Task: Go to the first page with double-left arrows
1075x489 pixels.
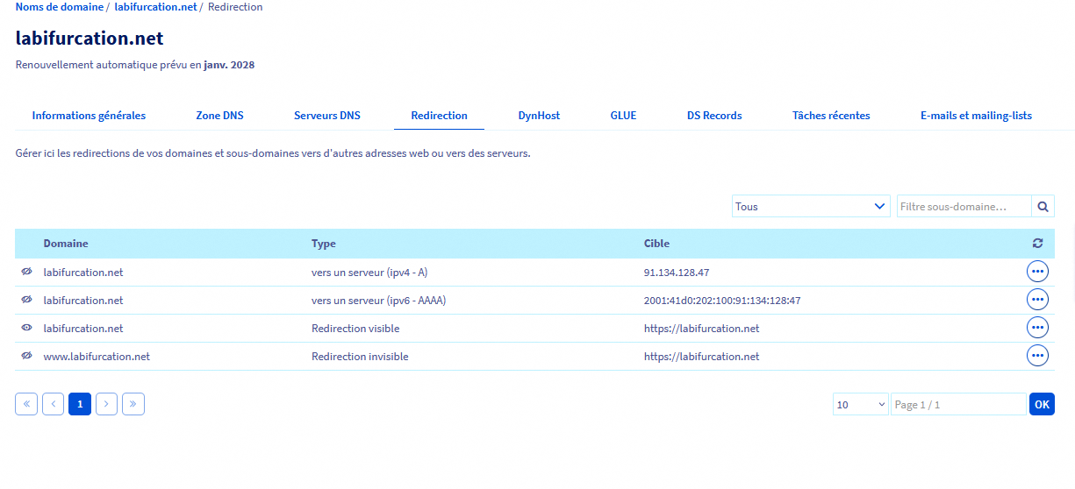Action: [26, 404]
